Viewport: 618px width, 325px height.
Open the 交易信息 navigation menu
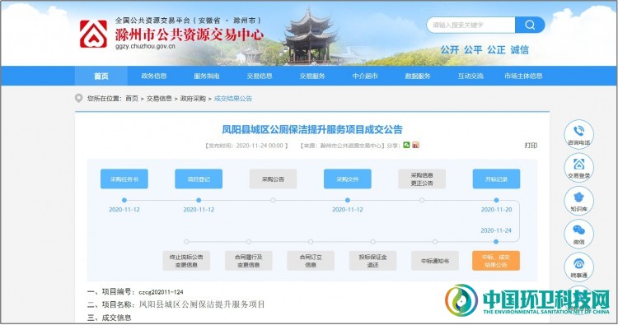(260, 76)
